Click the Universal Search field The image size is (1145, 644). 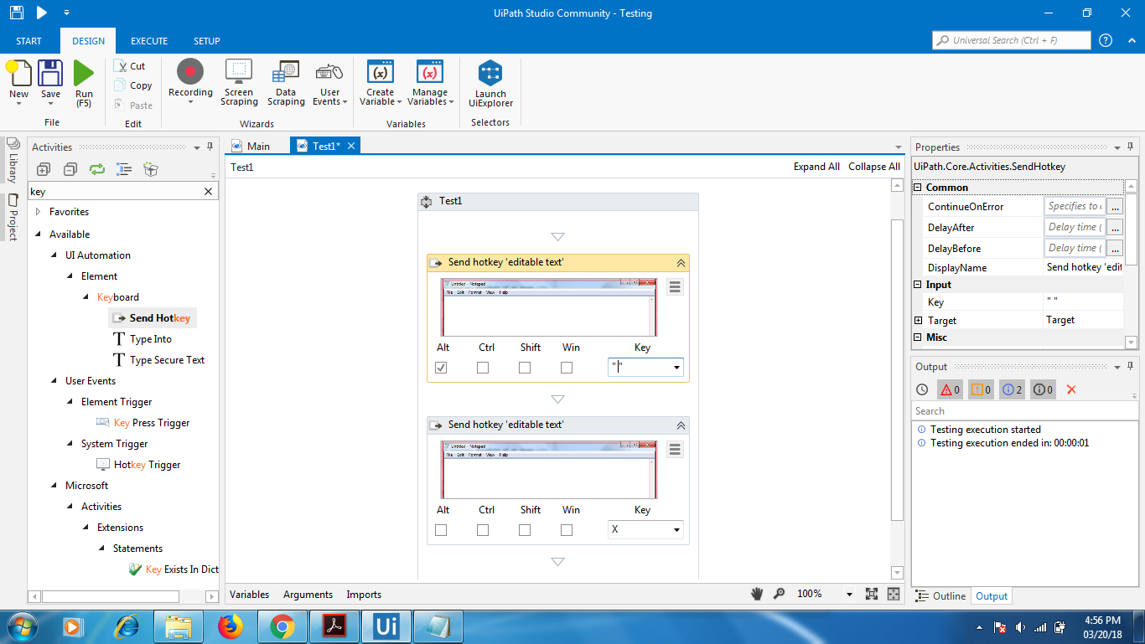[1012, 40]
